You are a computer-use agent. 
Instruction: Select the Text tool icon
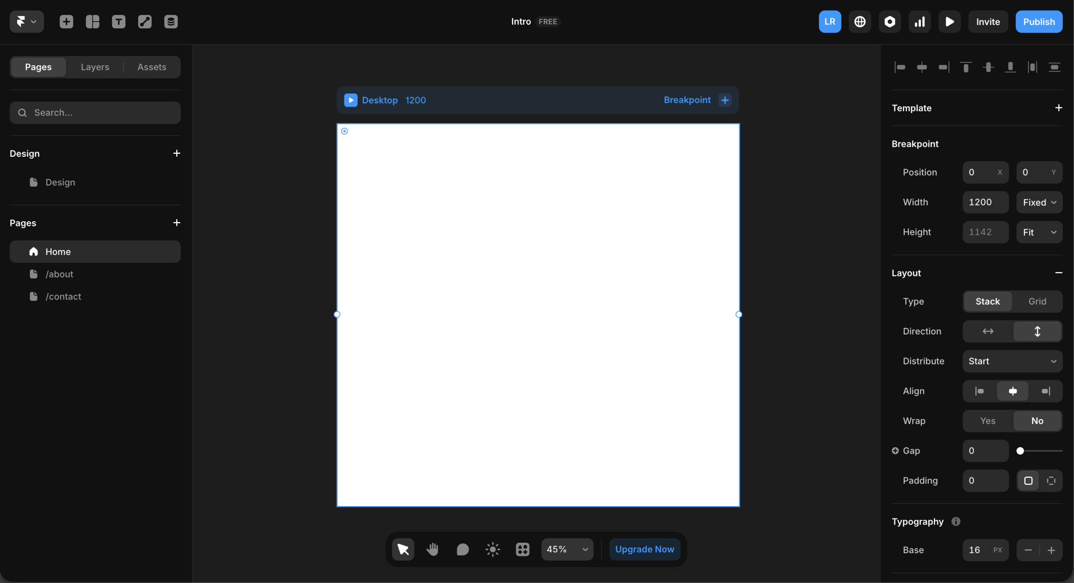(118, 22)
